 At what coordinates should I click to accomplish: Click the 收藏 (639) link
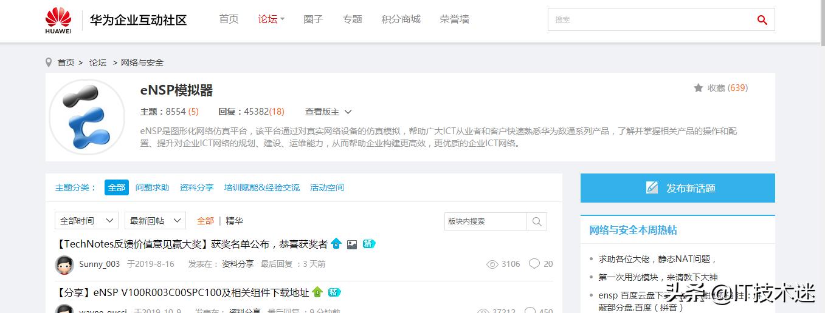pos(728,88)
